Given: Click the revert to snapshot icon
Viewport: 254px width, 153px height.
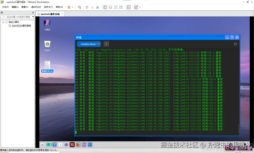Looking at the screenshot, I should (92, 7).
